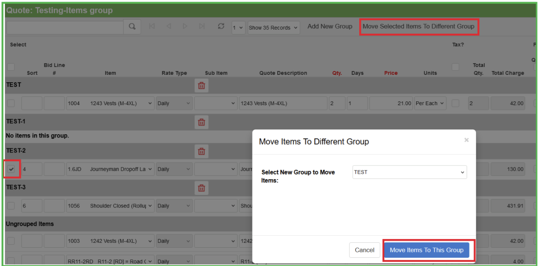The height and width of the screenshot is (266, 538).
Task: Click Days field showing 1
Action: pos(357,103)
